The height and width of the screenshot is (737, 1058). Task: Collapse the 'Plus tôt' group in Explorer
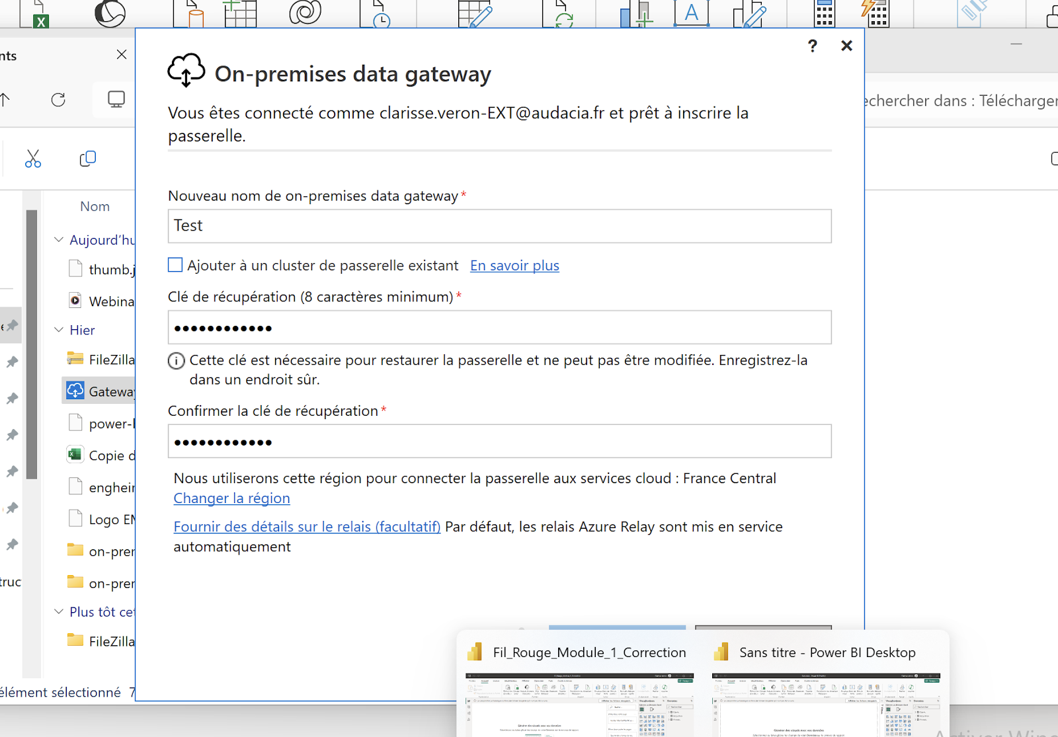coord(59,611)
